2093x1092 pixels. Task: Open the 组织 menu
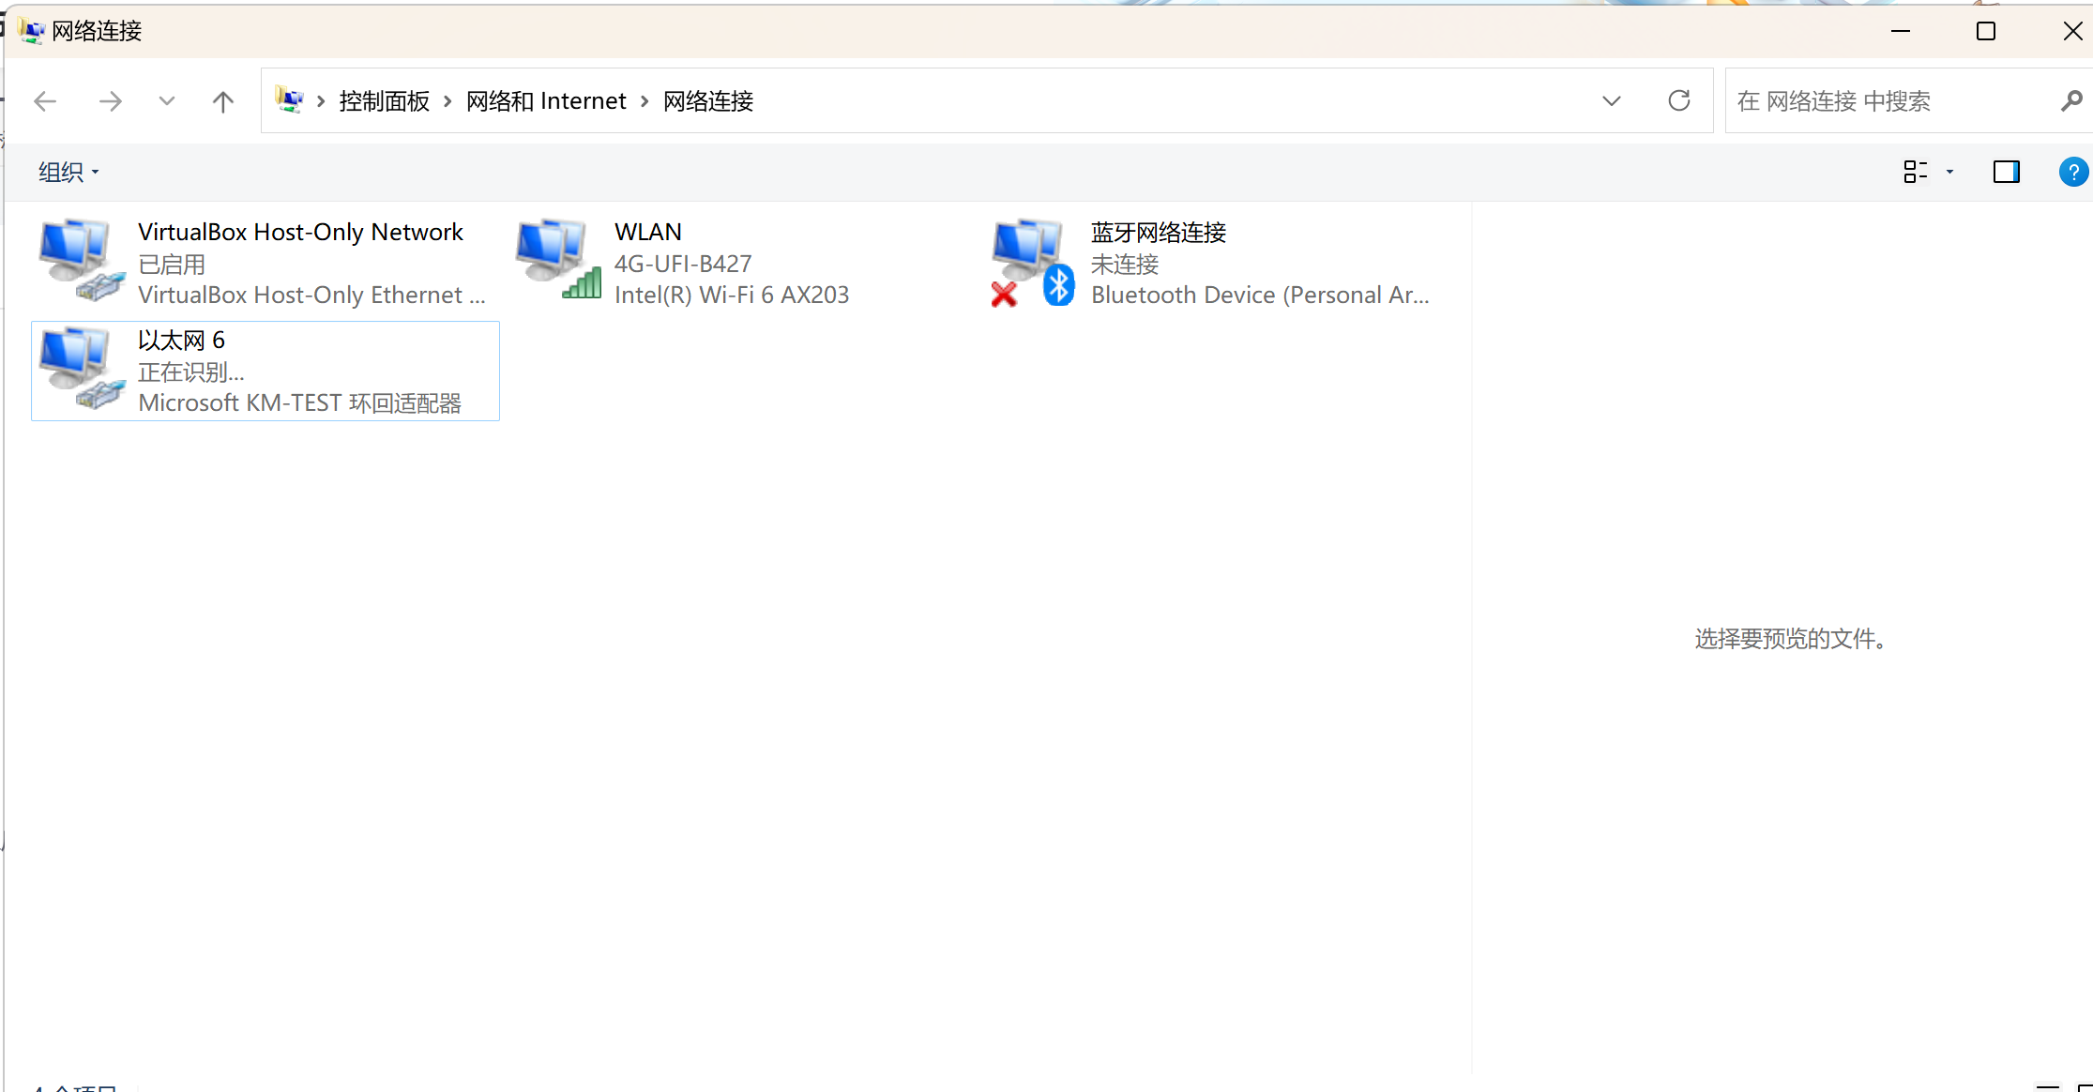(68, 172)
